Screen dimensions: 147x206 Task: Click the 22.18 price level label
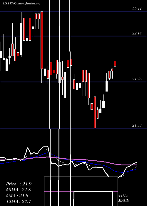pyautogui.click(x=137, y=33)
